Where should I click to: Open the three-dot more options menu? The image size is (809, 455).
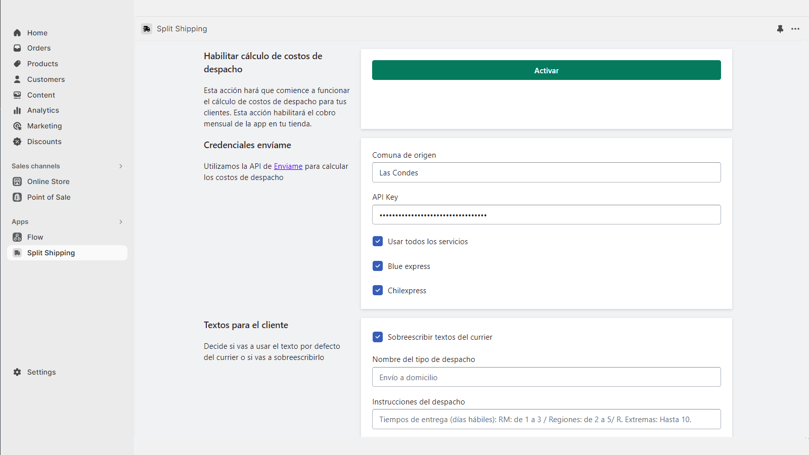[795, 29]
